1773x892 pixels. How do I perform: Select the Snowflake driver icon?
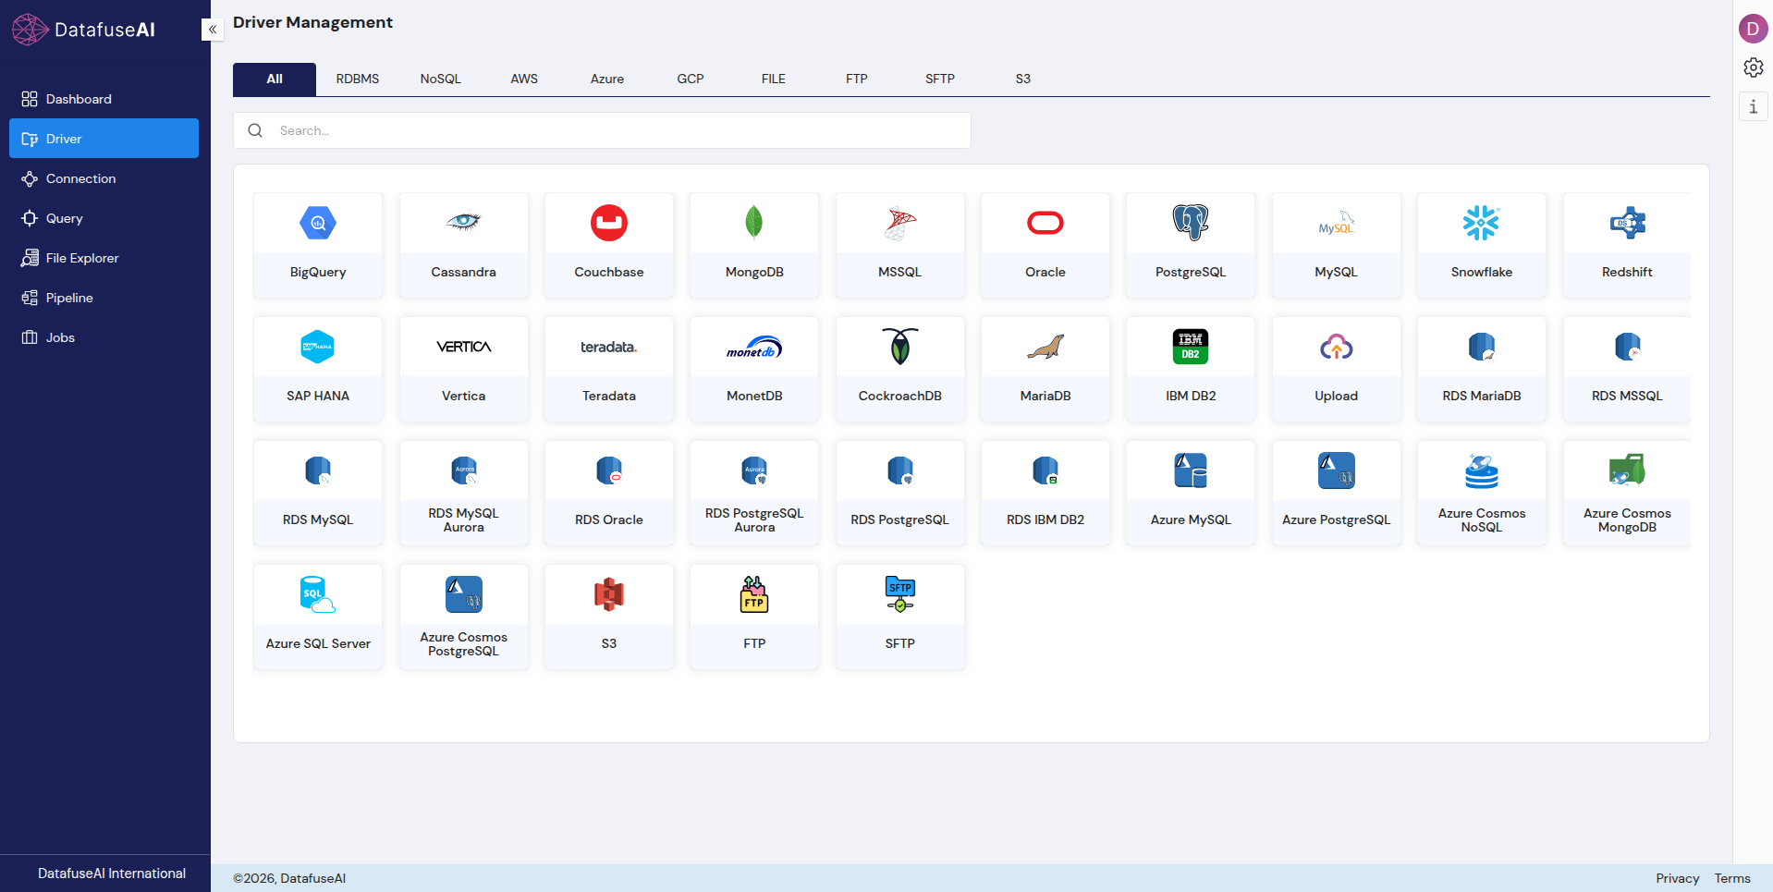[1482, 223]
